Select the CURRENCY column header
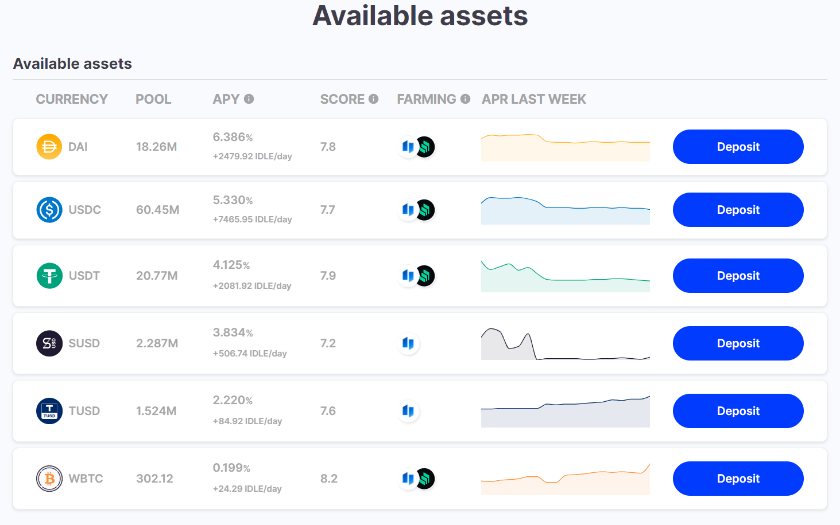This screenshot has width=840, height=525. pyautogui.click(x=72, y=99)
